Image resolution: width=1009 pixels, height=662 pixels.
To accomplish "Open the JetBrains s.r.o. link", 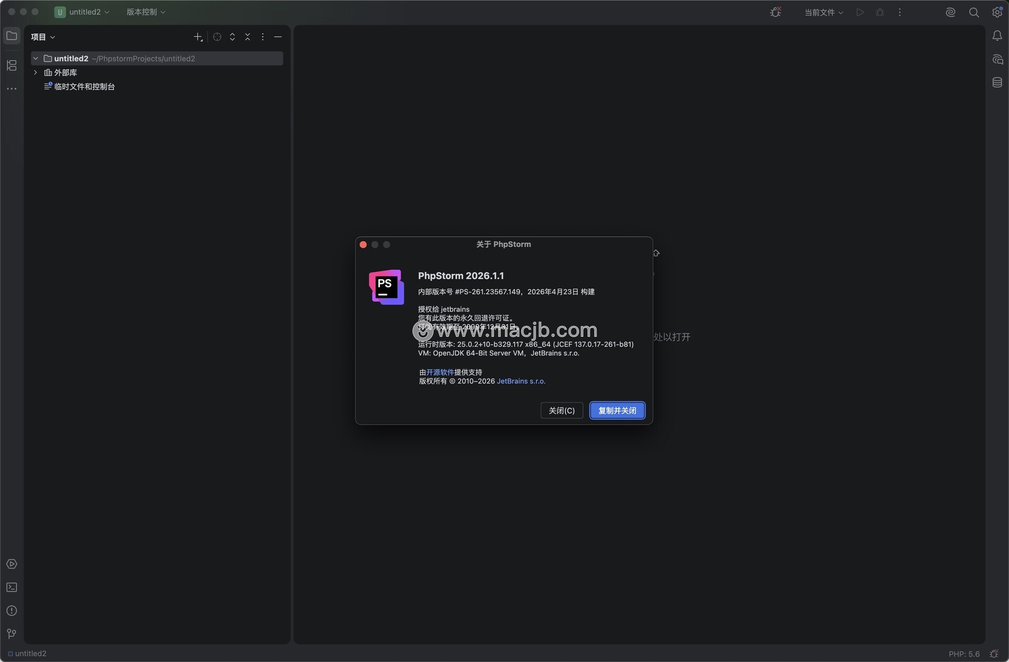I will [x=521, y=381].
